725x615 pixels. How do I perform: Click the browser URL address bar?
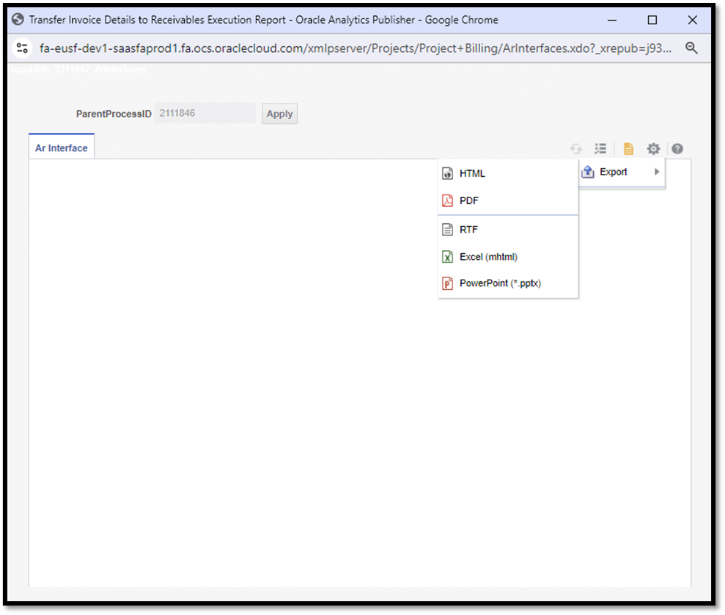355,48
